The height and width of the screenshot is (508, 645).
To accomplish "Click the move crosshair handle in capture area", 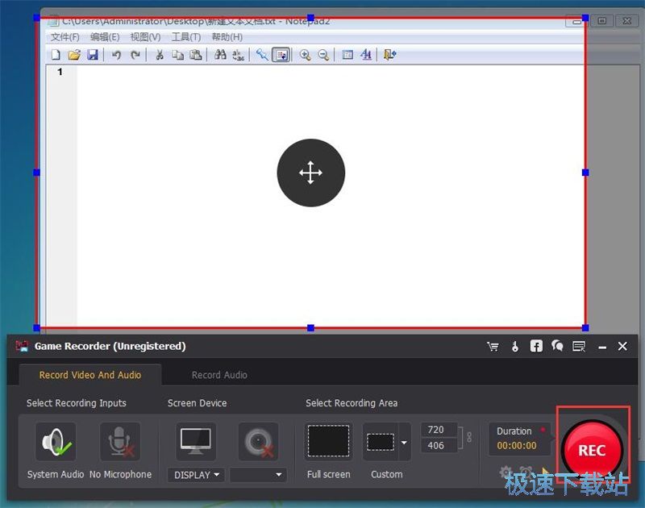I will (x=310, y=173).
